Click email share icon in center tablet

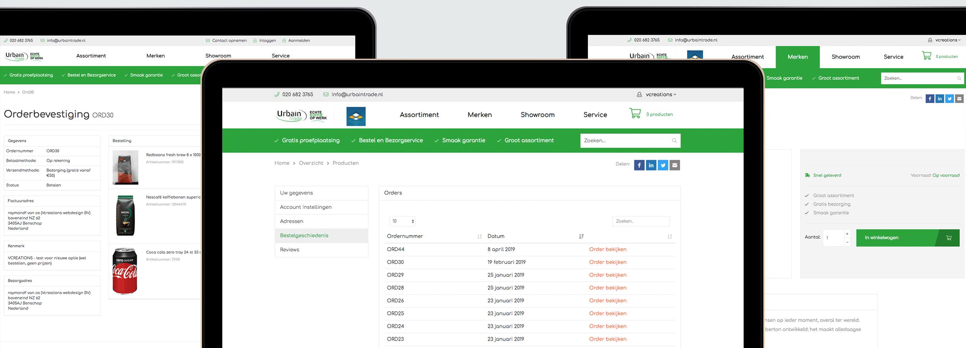(x=675, y=165)
